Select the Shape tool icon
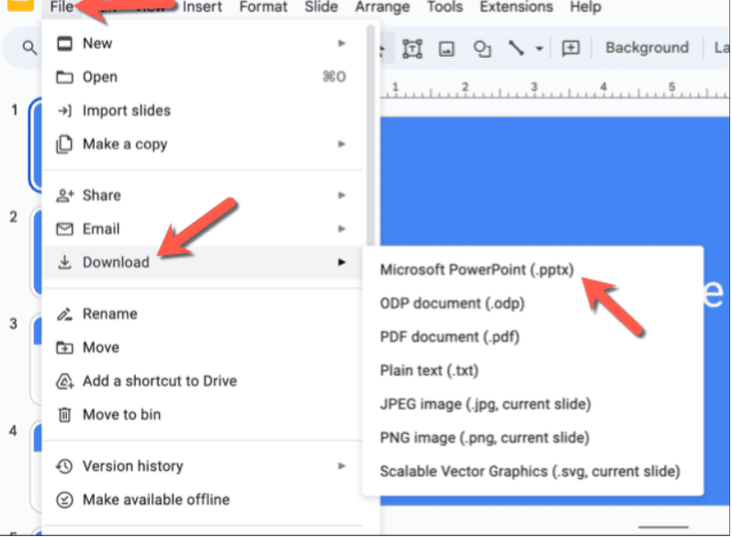This screenshot has width=732, height=537. tap(481, 49)
